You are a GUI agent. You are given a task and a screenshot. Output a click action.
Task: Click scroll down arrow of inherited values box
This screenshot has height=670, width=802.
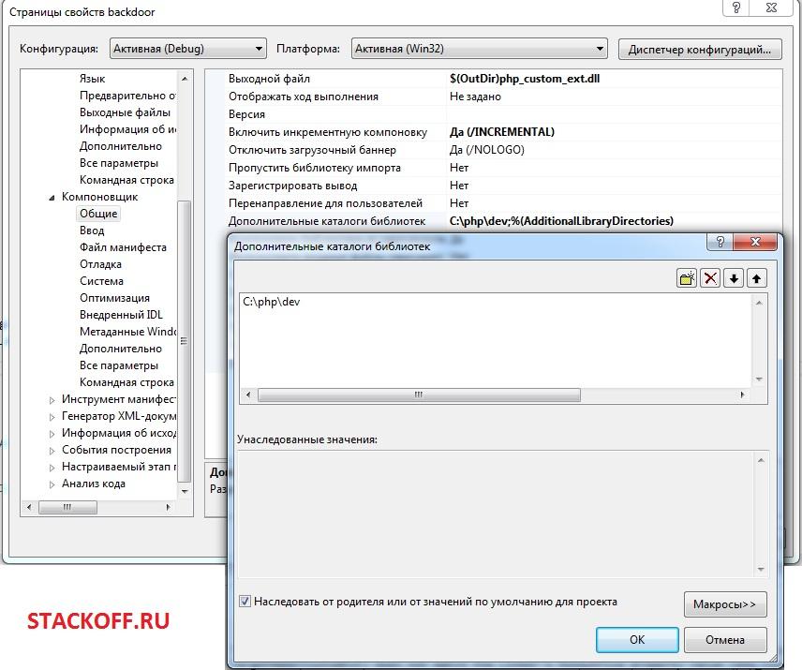[x=761, y=569]
